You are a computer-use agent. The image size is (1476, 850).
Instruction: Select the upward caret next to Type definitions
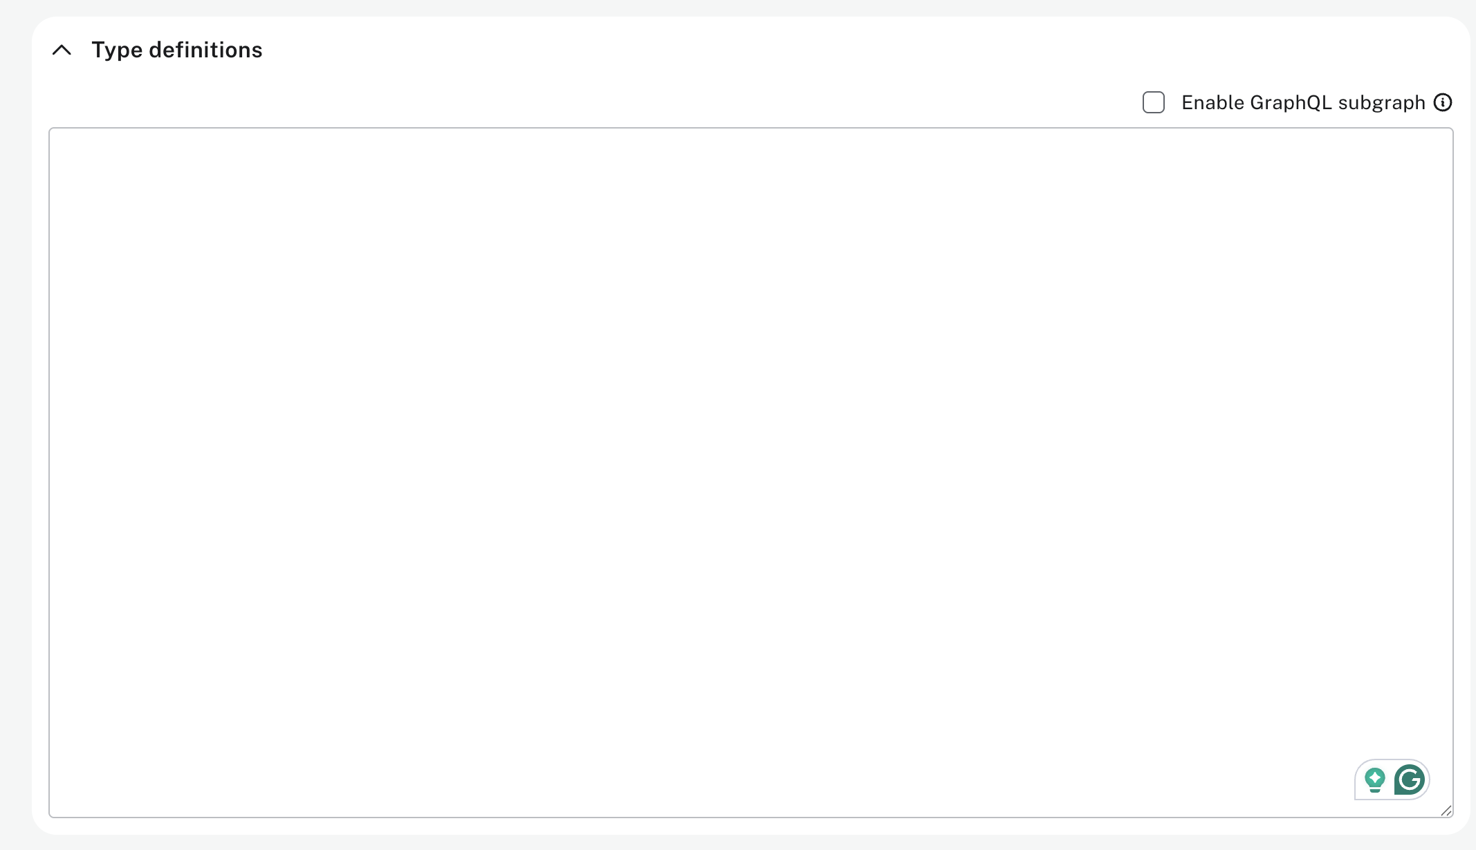[62, 50]
